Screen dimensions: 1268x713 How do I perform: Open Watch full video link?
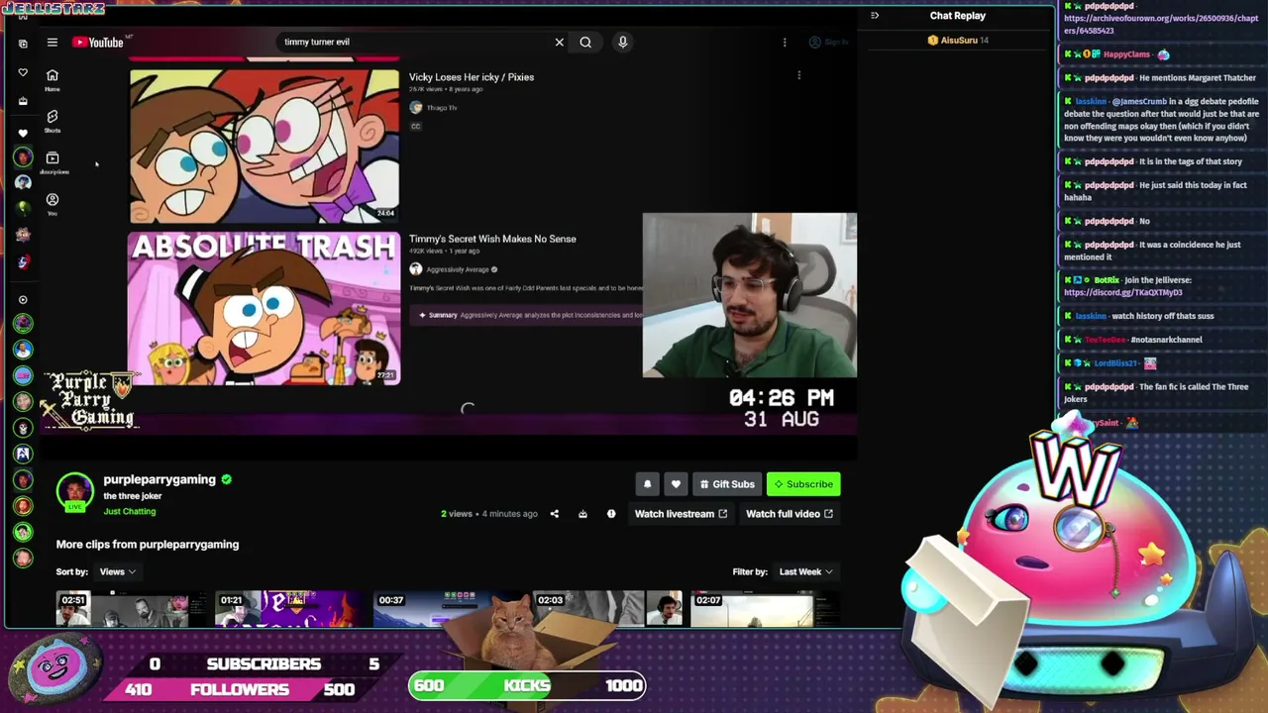tap(790, 514)
